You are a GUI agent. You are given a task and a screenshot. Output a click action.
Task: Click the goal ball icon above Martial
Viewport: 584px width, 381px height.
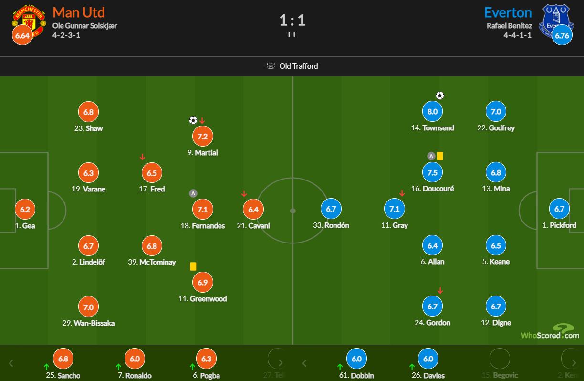pyautogui.click(x=193, y=120)
